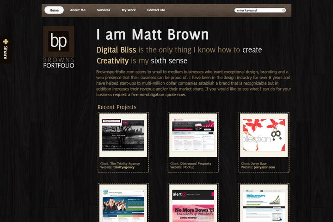Select the Home menu item
This screenshot has width=333, height=222.
coord(54,10)
